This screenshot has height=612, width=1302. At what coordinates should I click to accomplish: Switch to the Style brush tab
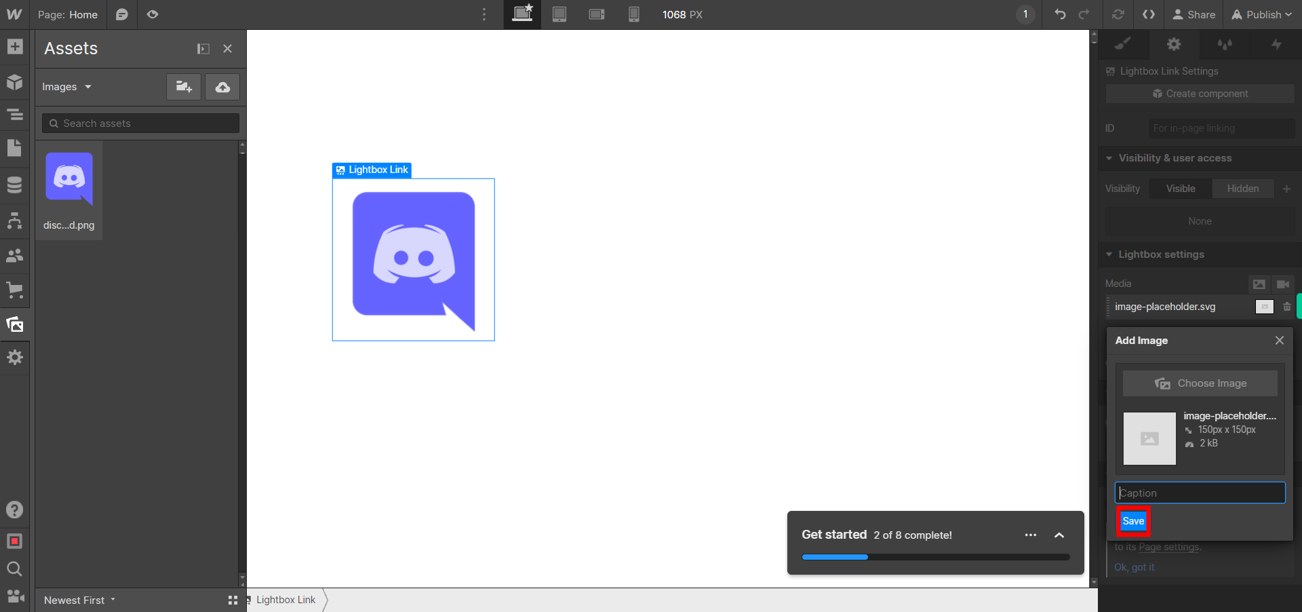pyautogui.click(x=1123, y=44)
